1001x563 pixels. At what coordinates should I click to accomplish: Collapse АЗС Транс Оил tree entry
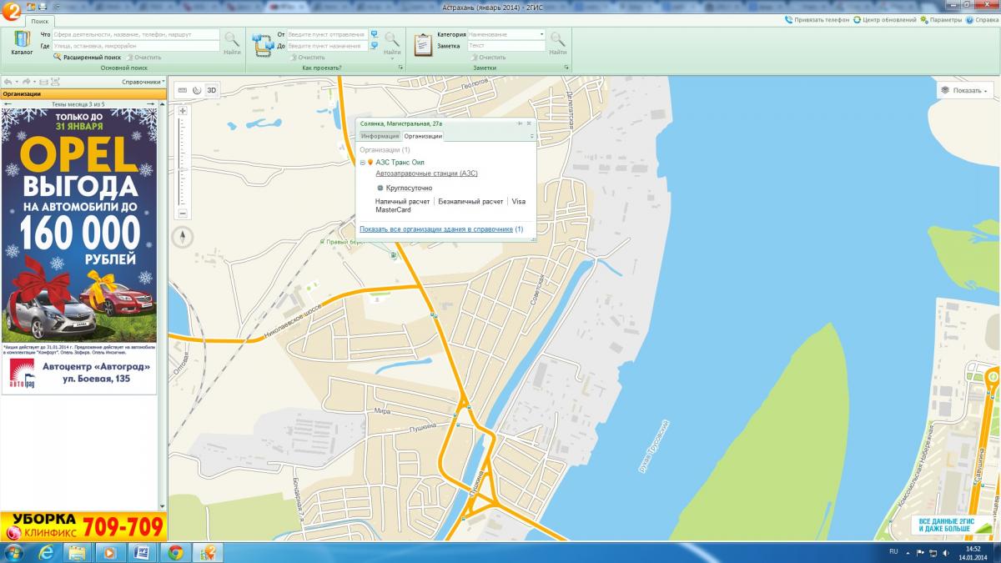click(x=362, y=162)
